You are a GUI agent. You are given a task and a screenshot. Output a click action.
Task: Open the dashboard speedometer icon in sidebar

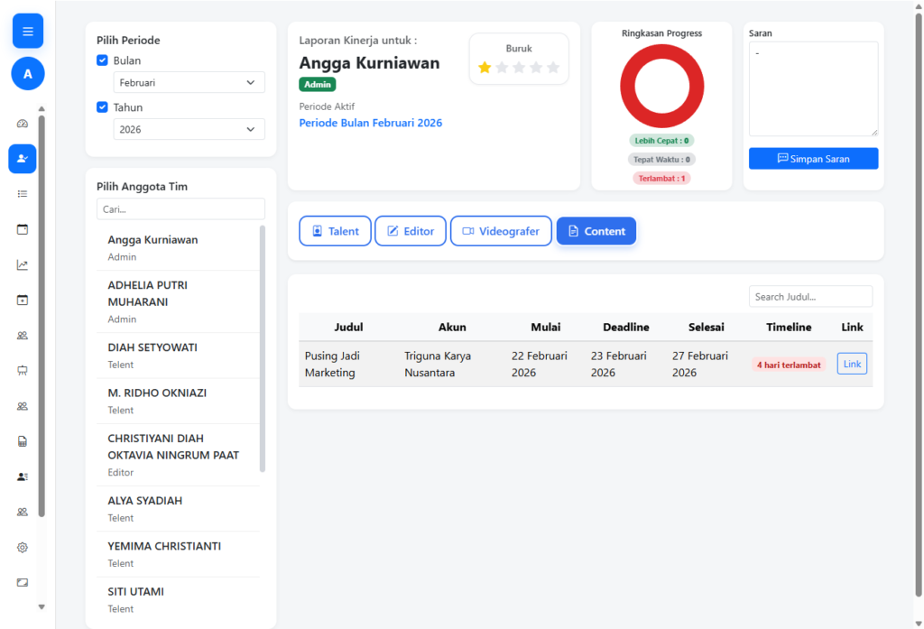coord(23,124)
